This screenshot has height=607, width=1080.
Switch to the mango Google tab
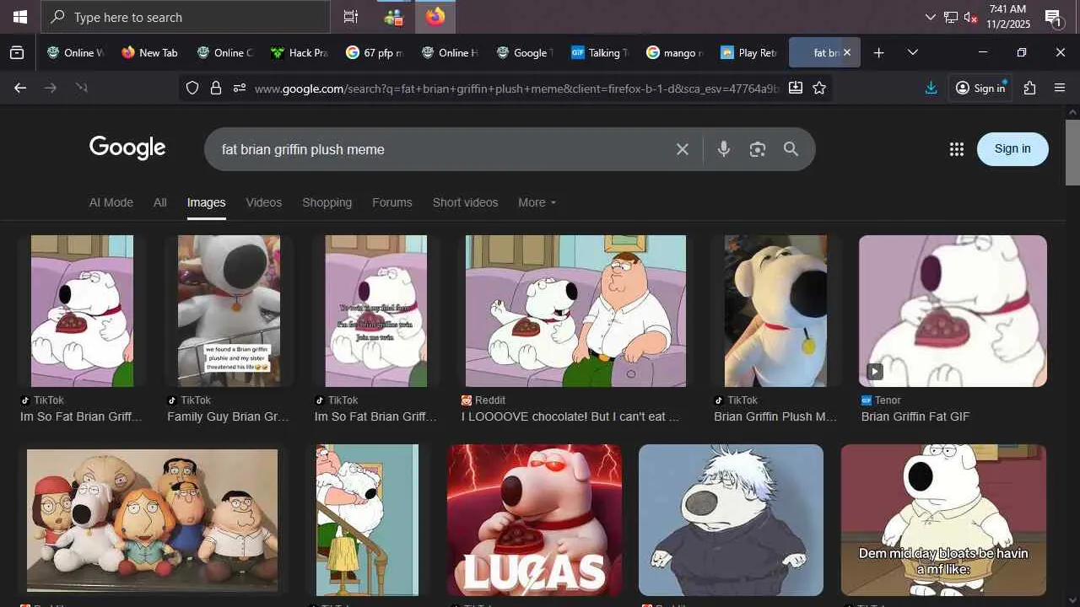coord(675,52)
